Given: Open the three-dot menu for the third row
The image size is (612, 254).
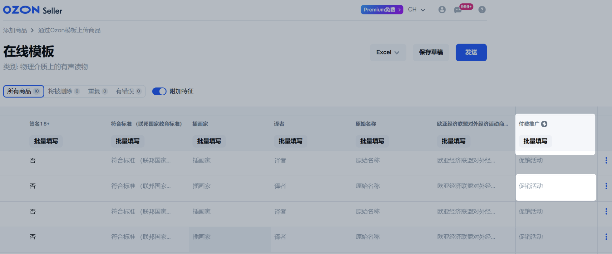Looking at the screenshot, I should (x=606, y=211).
